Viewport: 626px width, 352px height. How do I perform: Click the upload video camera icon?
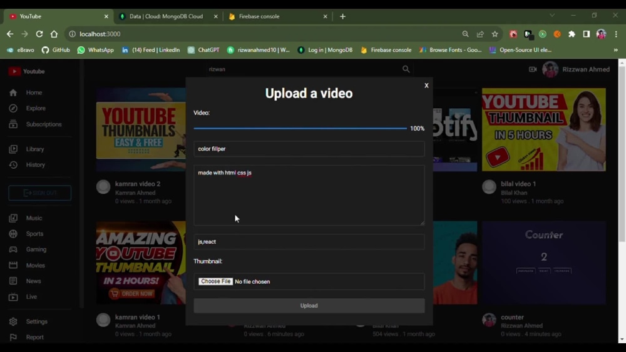pos(533,69)
